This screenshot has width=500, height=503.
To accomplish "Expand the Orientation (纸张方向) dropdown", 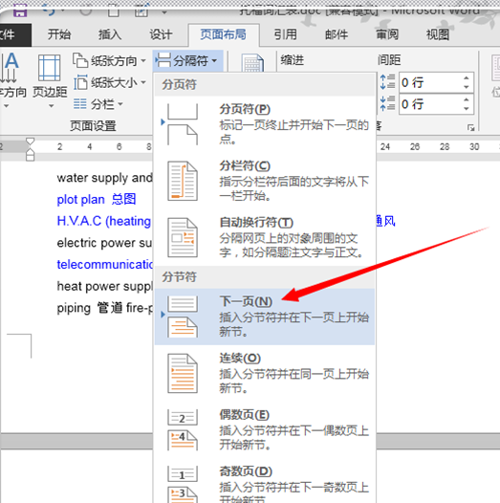I will tap(109, 60).
